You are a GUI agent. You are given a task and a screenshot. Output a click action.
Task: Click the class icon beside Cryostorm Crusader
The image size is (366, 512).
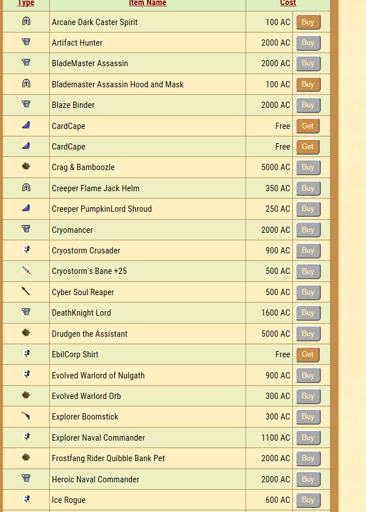[x=26, y=250]
